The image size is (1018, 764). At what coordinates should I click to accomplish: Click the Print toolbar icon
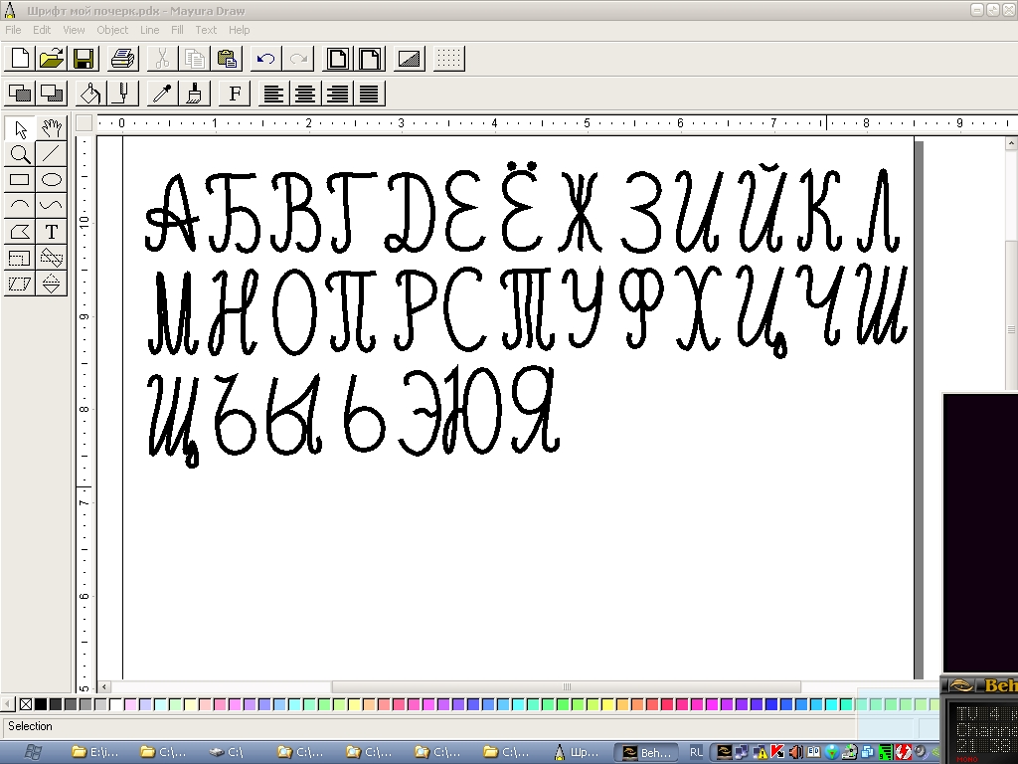click(x=122, y=58)
